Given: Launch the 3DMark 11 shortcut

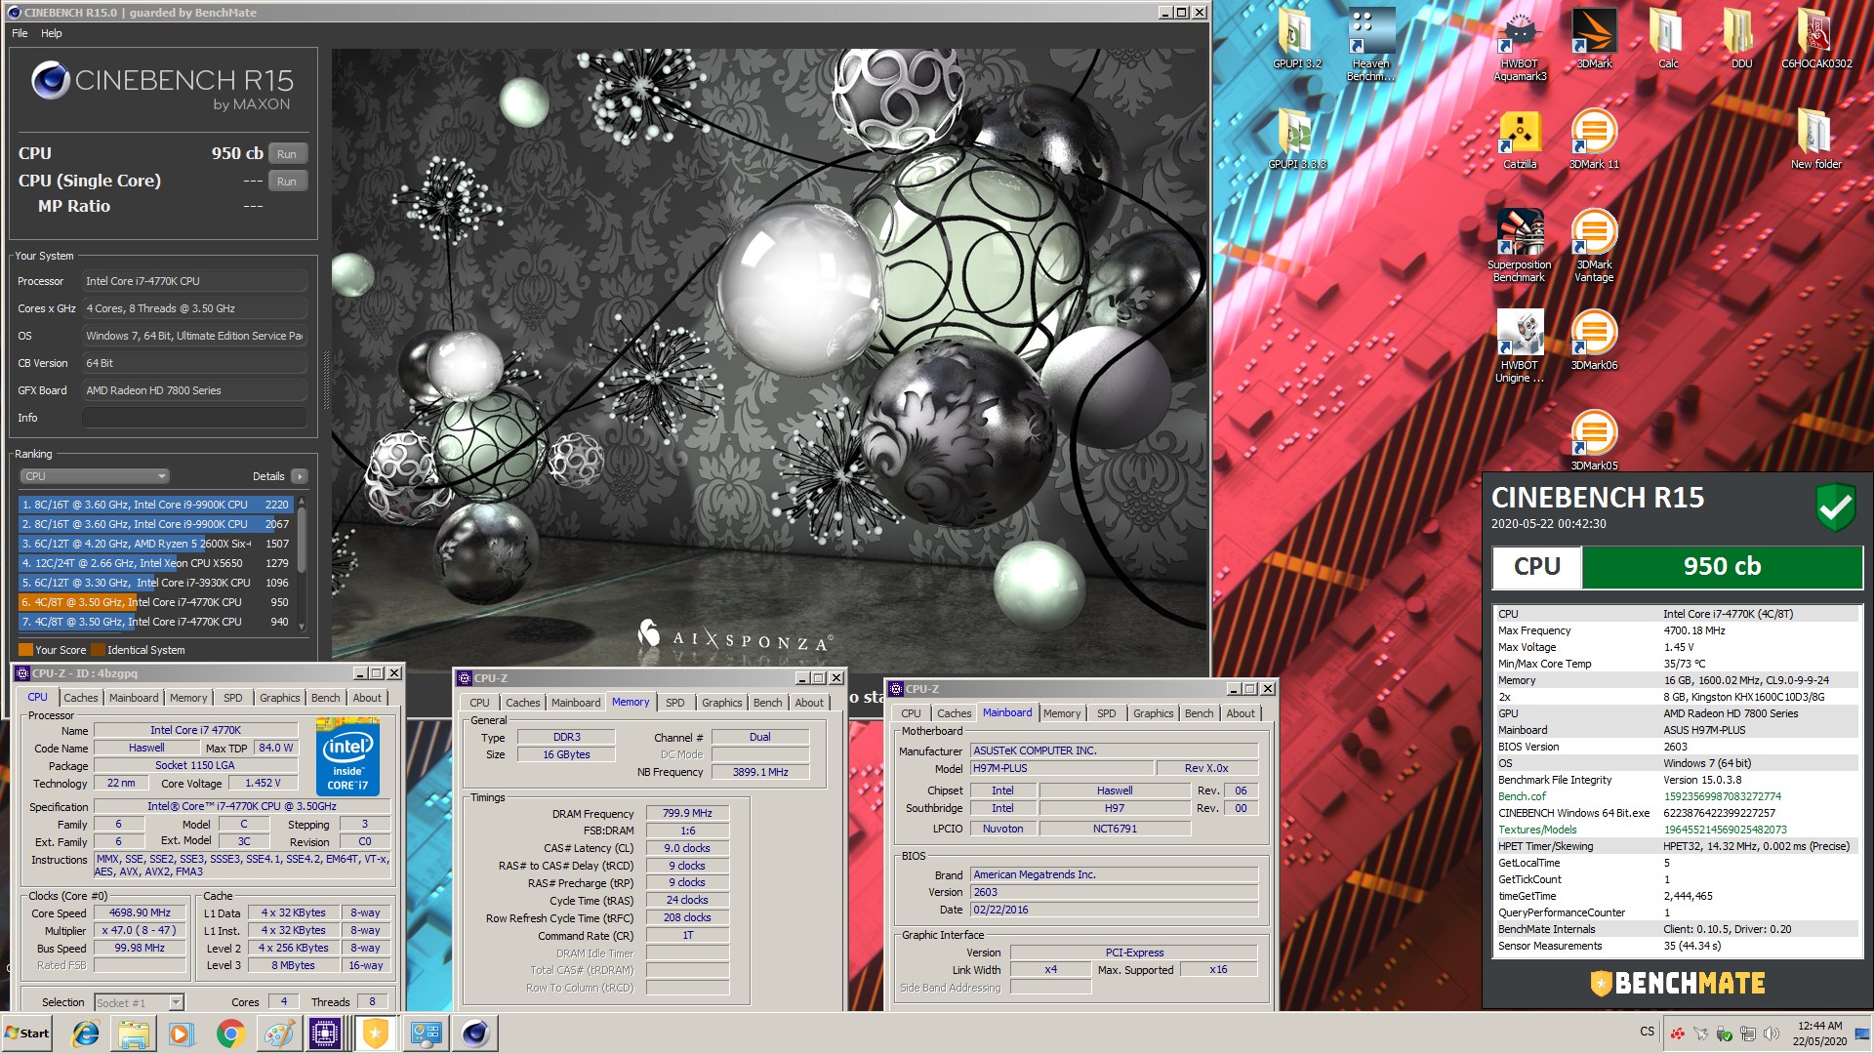Looking at the screenshot, I should point(1594,140).
